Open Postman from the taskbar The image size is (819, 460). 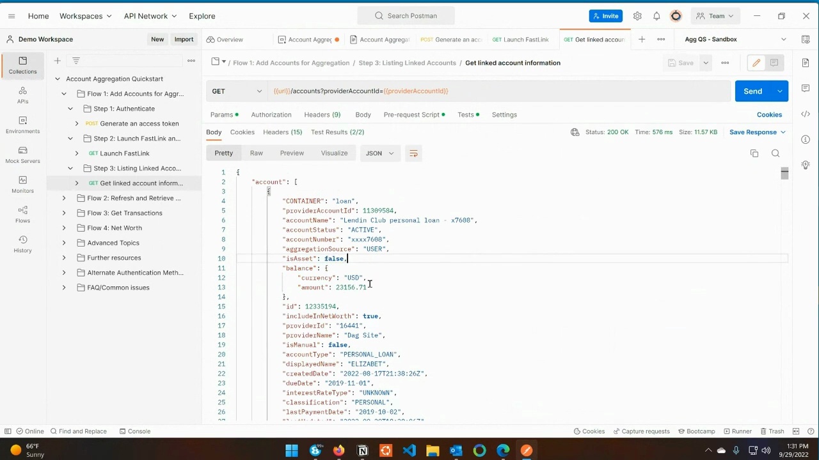coord(527,450)
